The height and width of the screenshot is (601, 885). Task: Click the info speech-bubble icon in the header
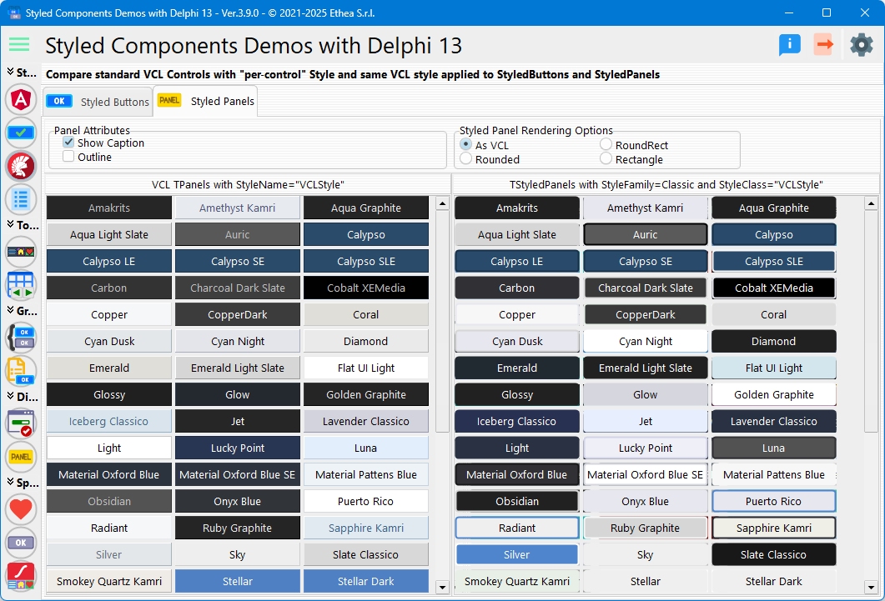tap(789, 45)
